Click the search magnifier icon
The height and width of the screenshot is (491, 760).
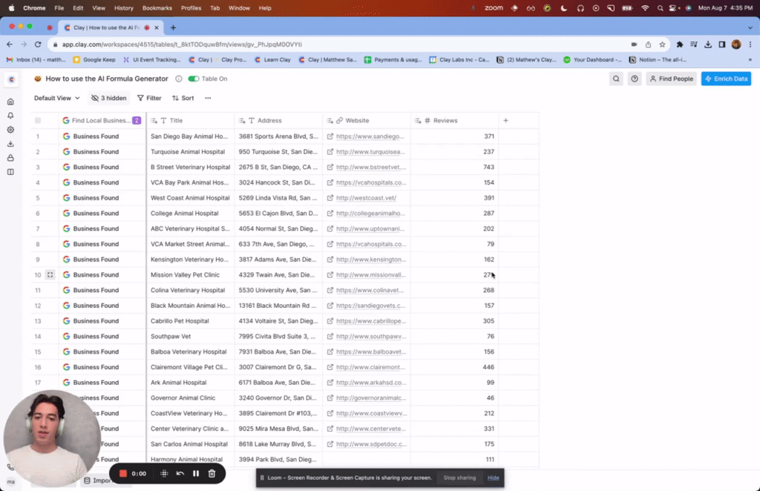pyautogui.click(x=616, y=79)
